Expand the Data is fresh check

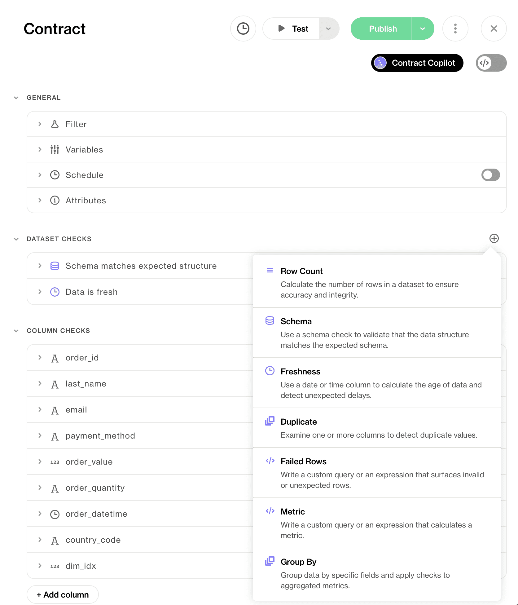click(40, 292)
